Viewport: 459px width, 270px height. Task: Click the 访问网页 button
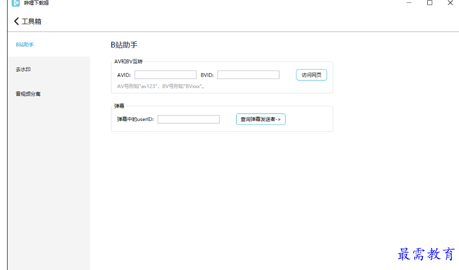point(312,75)
